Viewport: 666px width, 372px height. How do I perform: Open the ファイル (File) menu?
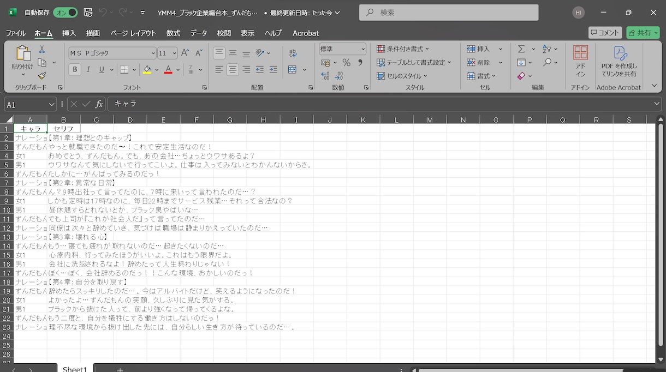pyautogui.click(x=16, y=33)
